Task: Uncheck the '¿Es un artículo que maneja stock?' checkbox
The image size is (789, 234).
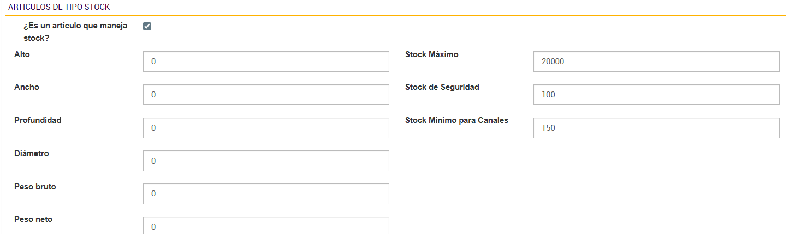Action: coord(147,27)
